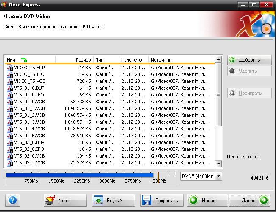276x212 pixels.
Task: Click the file icon next to VTS_02_1.VOB
Action: pyautogui.click(x=10, y=163)
